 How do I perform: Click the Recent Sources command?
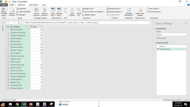click(154, 12)
